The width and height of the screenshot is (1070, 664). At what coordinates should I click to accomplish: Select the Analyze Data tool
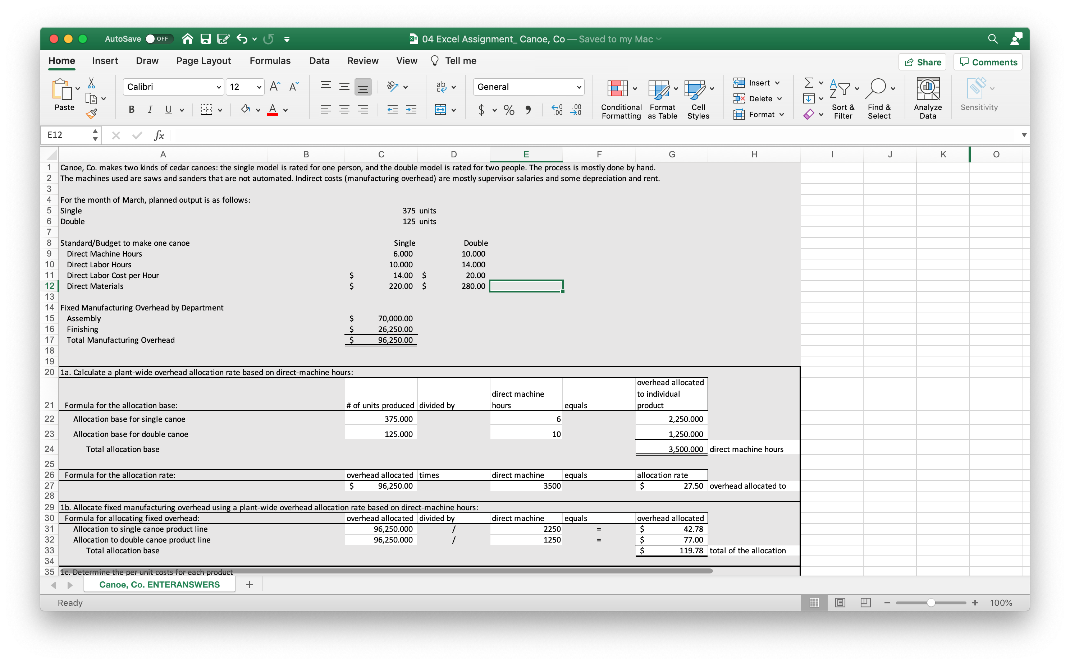(x=927, y=97)
